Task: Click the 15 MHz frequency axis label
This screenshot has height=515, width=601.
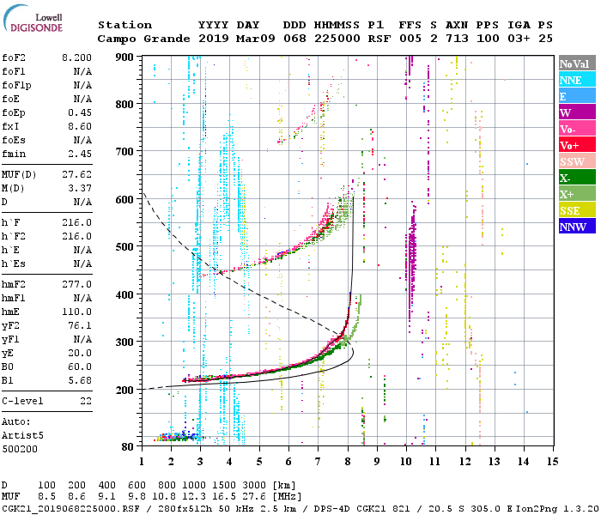Action: click(x=552, y=462)
